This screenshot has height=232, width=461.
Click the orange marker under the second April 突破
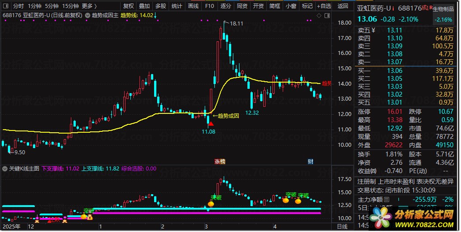[x=298, y=201]
